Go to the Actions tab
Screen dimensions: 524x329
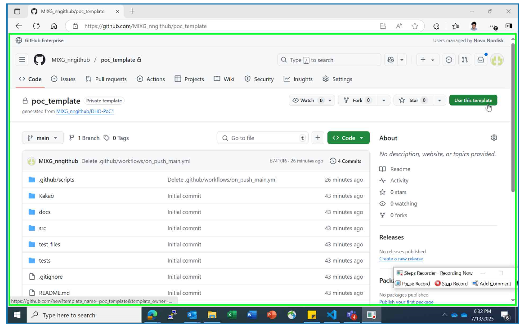click(x=151, y=79)
